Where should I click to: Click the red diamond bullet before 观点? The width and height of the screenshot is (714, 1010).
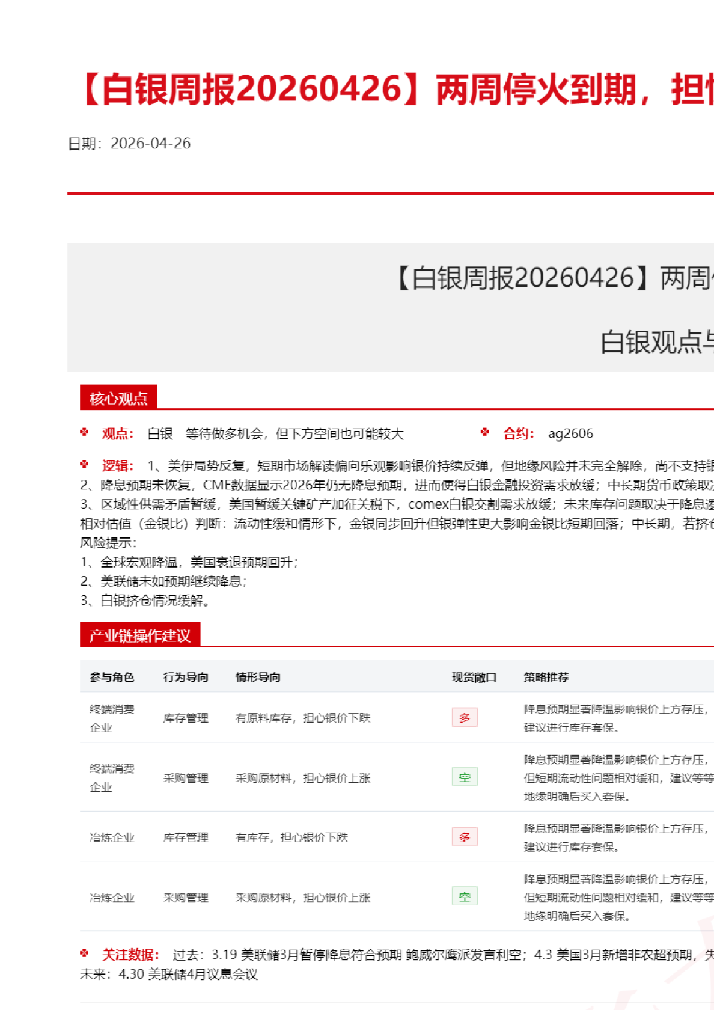point(84,432)
